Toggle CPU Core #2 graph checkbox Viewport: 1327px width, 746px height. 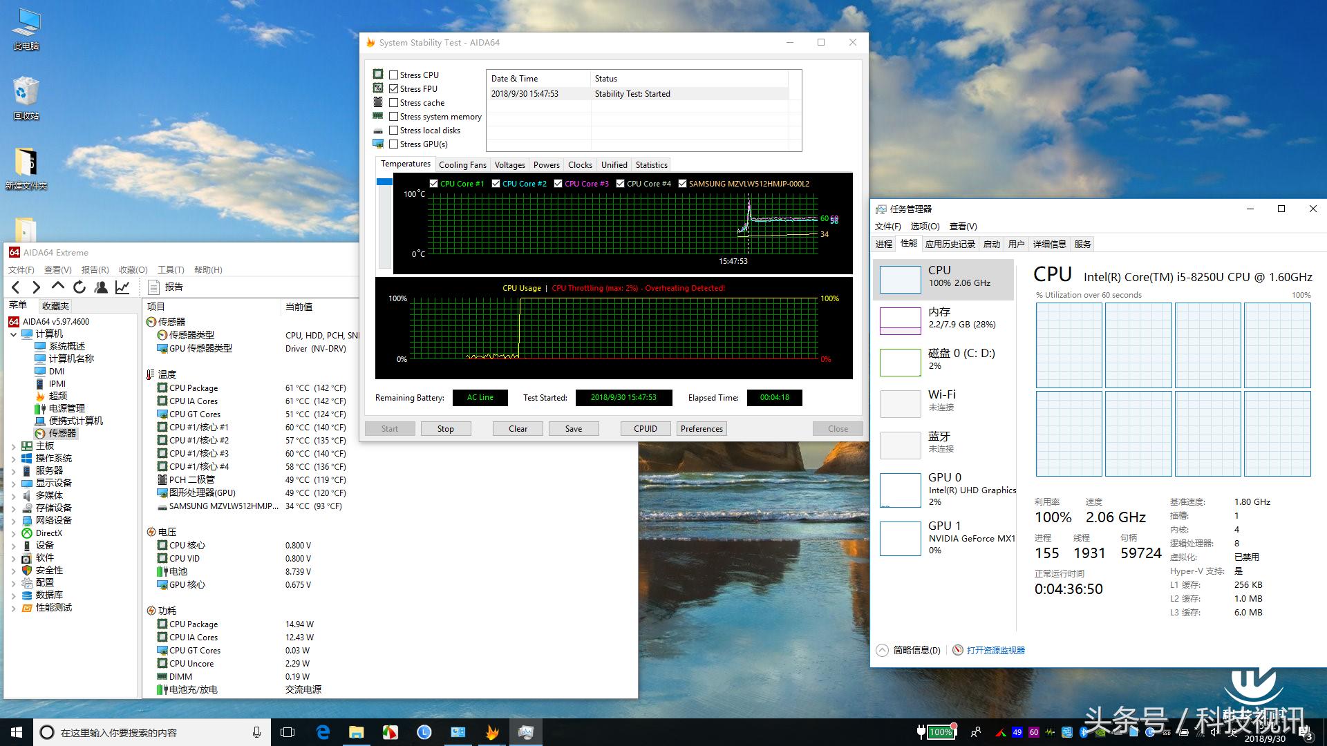tap(496, 184)
